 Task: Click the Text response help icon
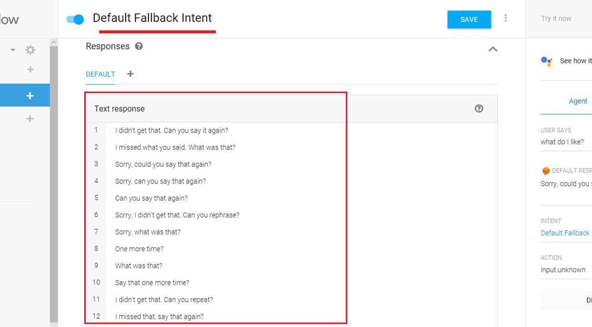pyautogui.click(x=479, y=109)
